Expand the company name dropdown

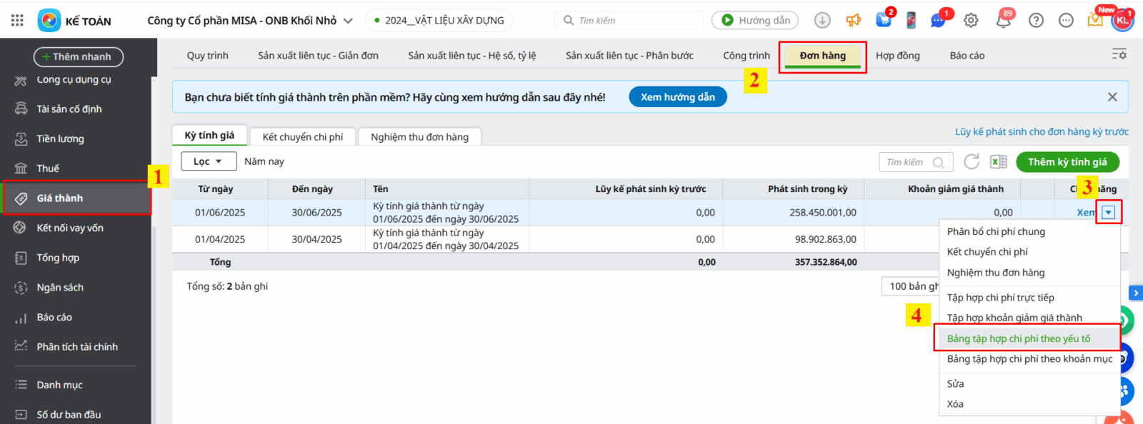[348, 21]
